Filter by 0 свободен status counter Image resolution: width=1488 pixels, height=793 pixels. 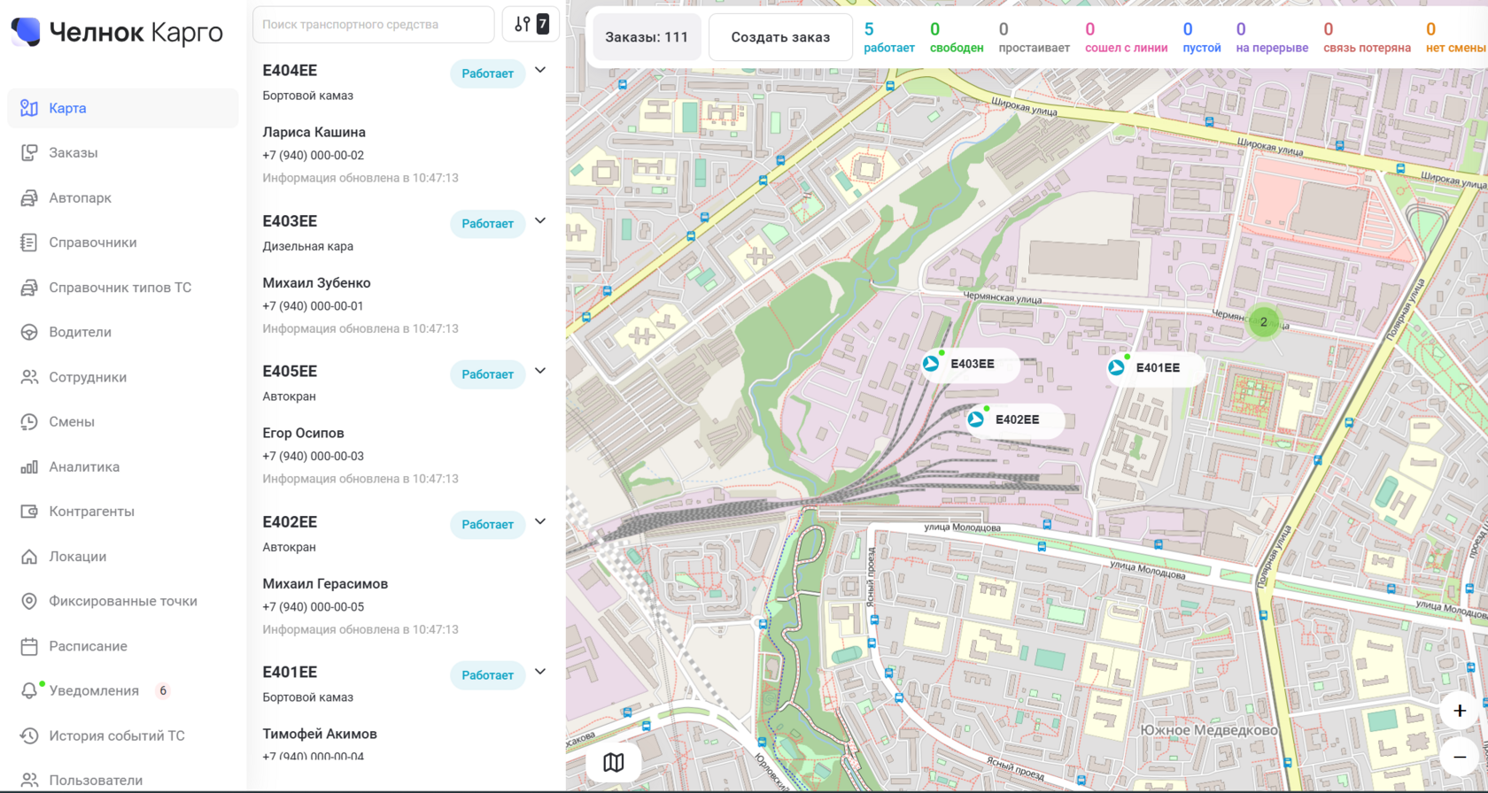(957, 37)
